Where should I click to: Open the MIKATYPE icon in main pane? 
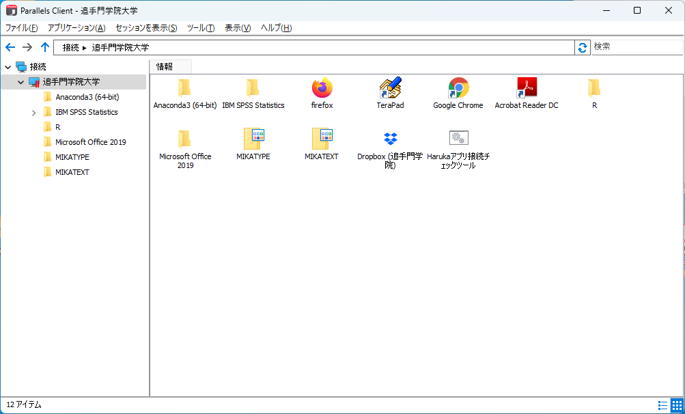click(x=254, y=139)
